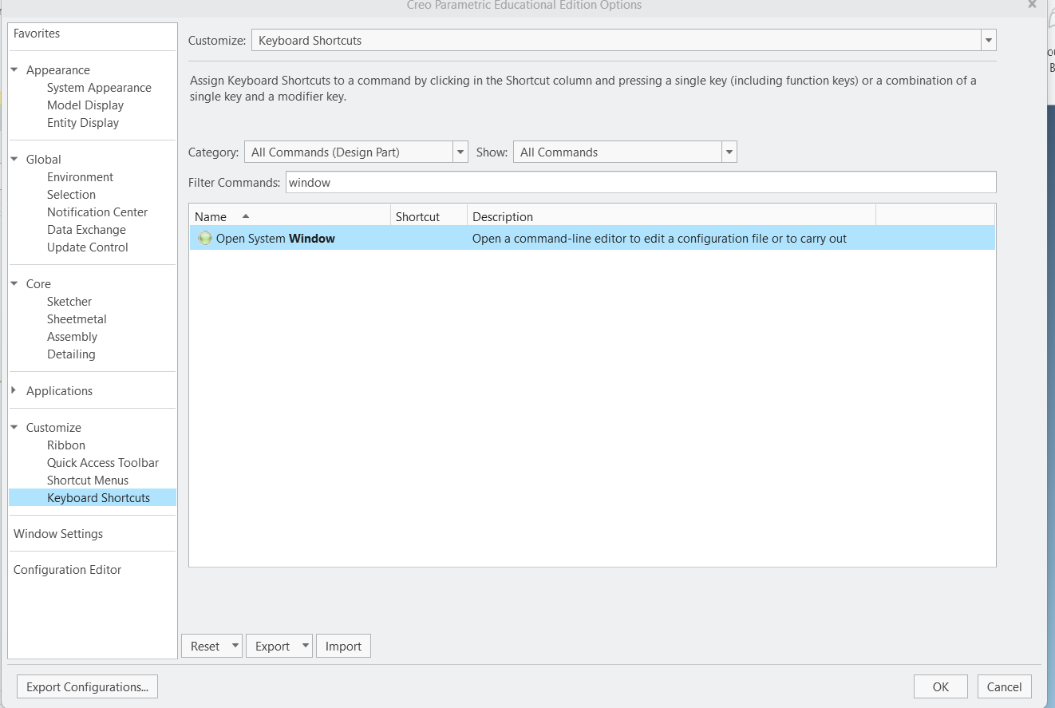Click the Open System Window command icon

(205, 238)
